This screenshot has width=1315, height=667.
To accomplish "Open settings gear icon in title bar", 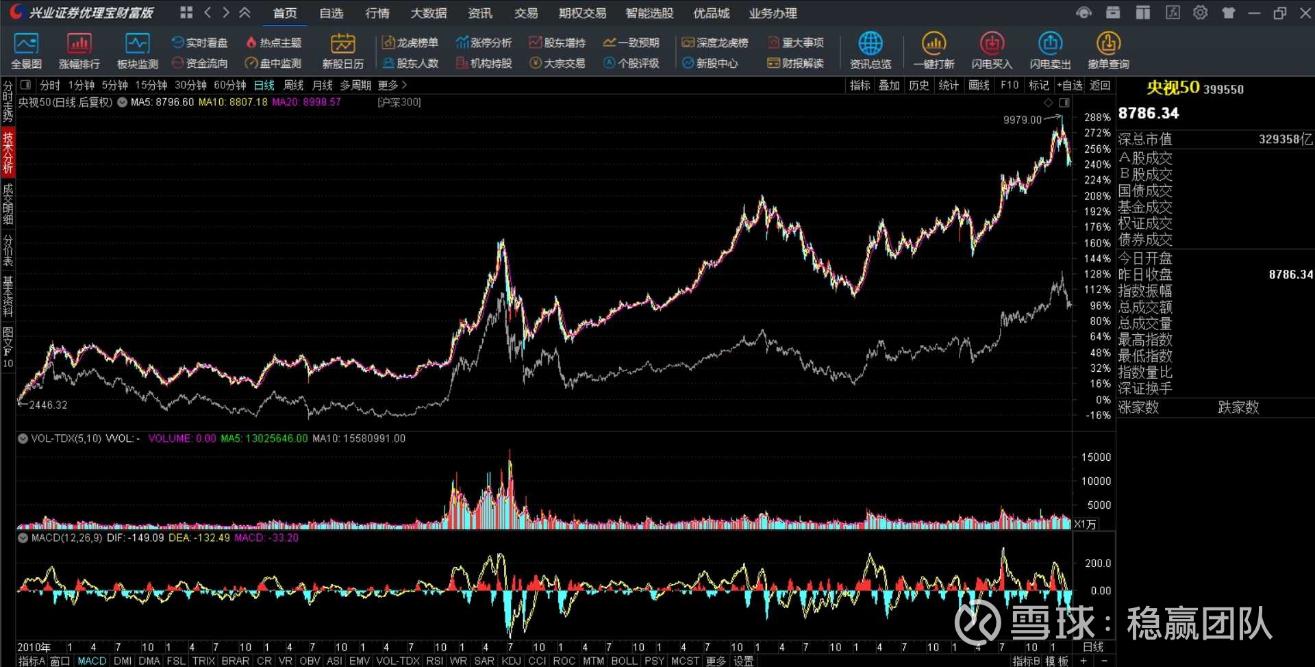I will coord(1200,12).
